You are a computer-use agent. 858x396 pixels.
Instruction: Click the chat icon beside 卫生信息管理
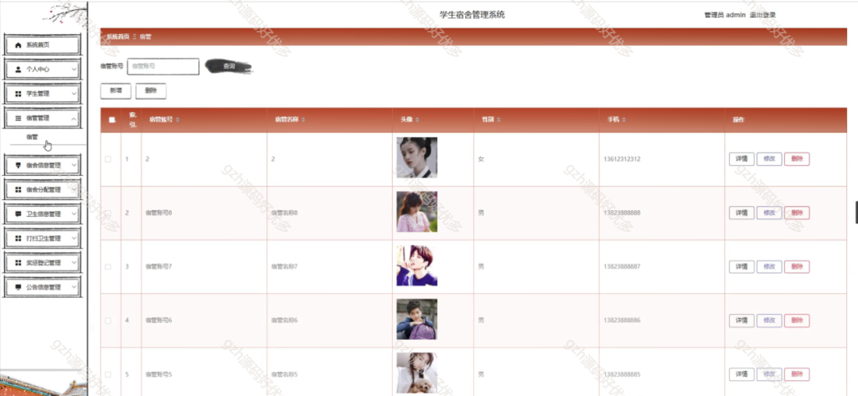(18, 213)
